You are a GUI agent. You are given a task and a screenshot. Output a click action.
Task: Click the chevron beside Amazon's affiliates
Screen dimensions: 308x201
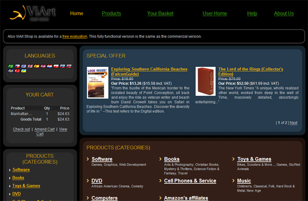pyautogui.click(x=160, y=198)
